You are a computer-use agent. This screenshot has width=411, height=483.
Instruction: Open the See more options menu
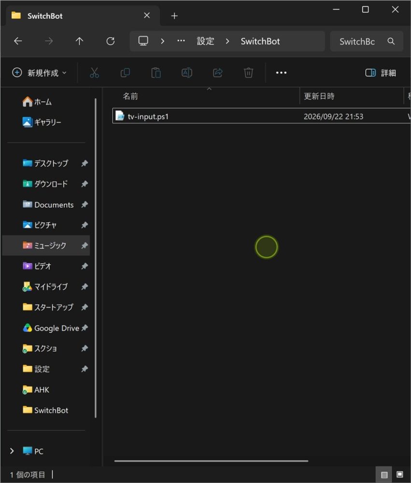(x=281, y=73)
